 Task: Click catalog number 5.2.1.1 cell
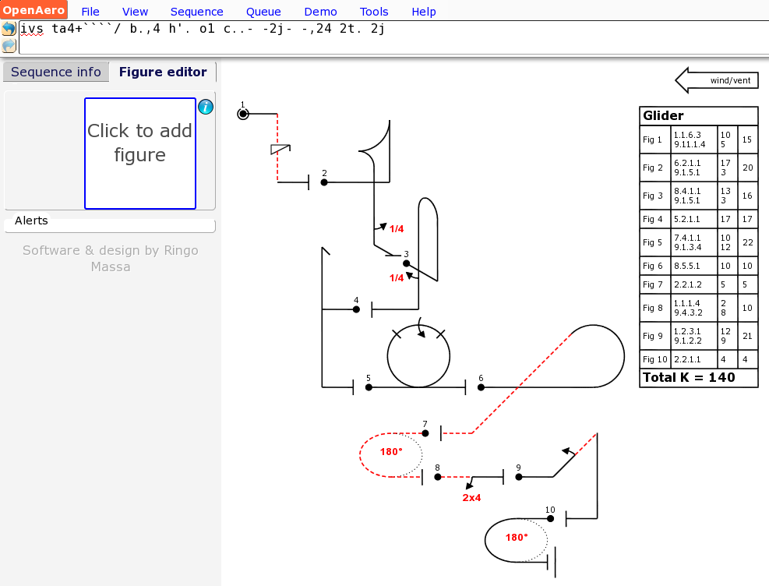click(x=693, y=219)
